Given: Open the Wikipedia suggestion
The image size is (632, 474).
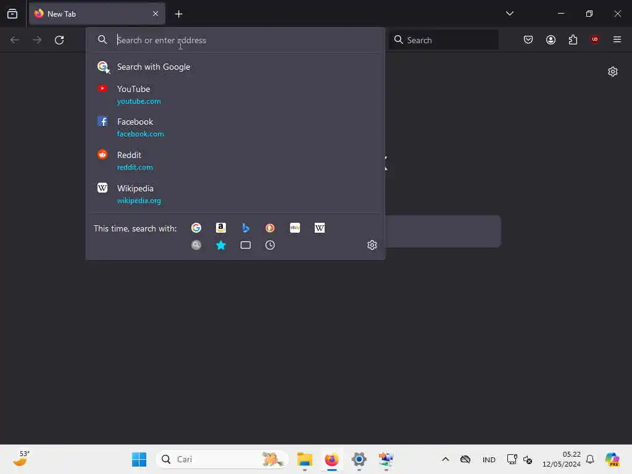Looking at the screenshot, I should click(236, 194).
